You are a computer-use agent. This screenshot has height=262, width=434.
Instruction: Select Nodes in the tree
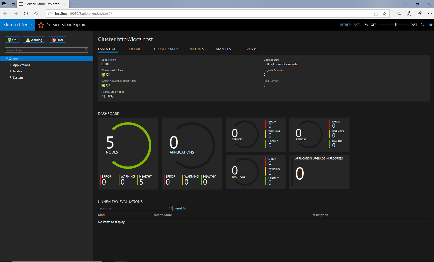(x=17, y=71)
